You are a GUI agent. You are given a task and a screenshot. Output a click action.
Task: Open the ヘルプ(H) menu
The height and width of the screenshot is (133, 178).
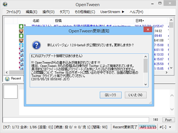pos(136,12)
